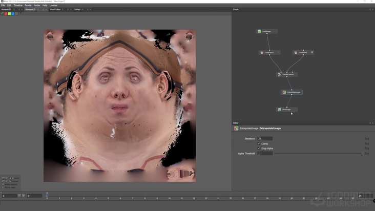Close the Gallery tab

[90, 10]
